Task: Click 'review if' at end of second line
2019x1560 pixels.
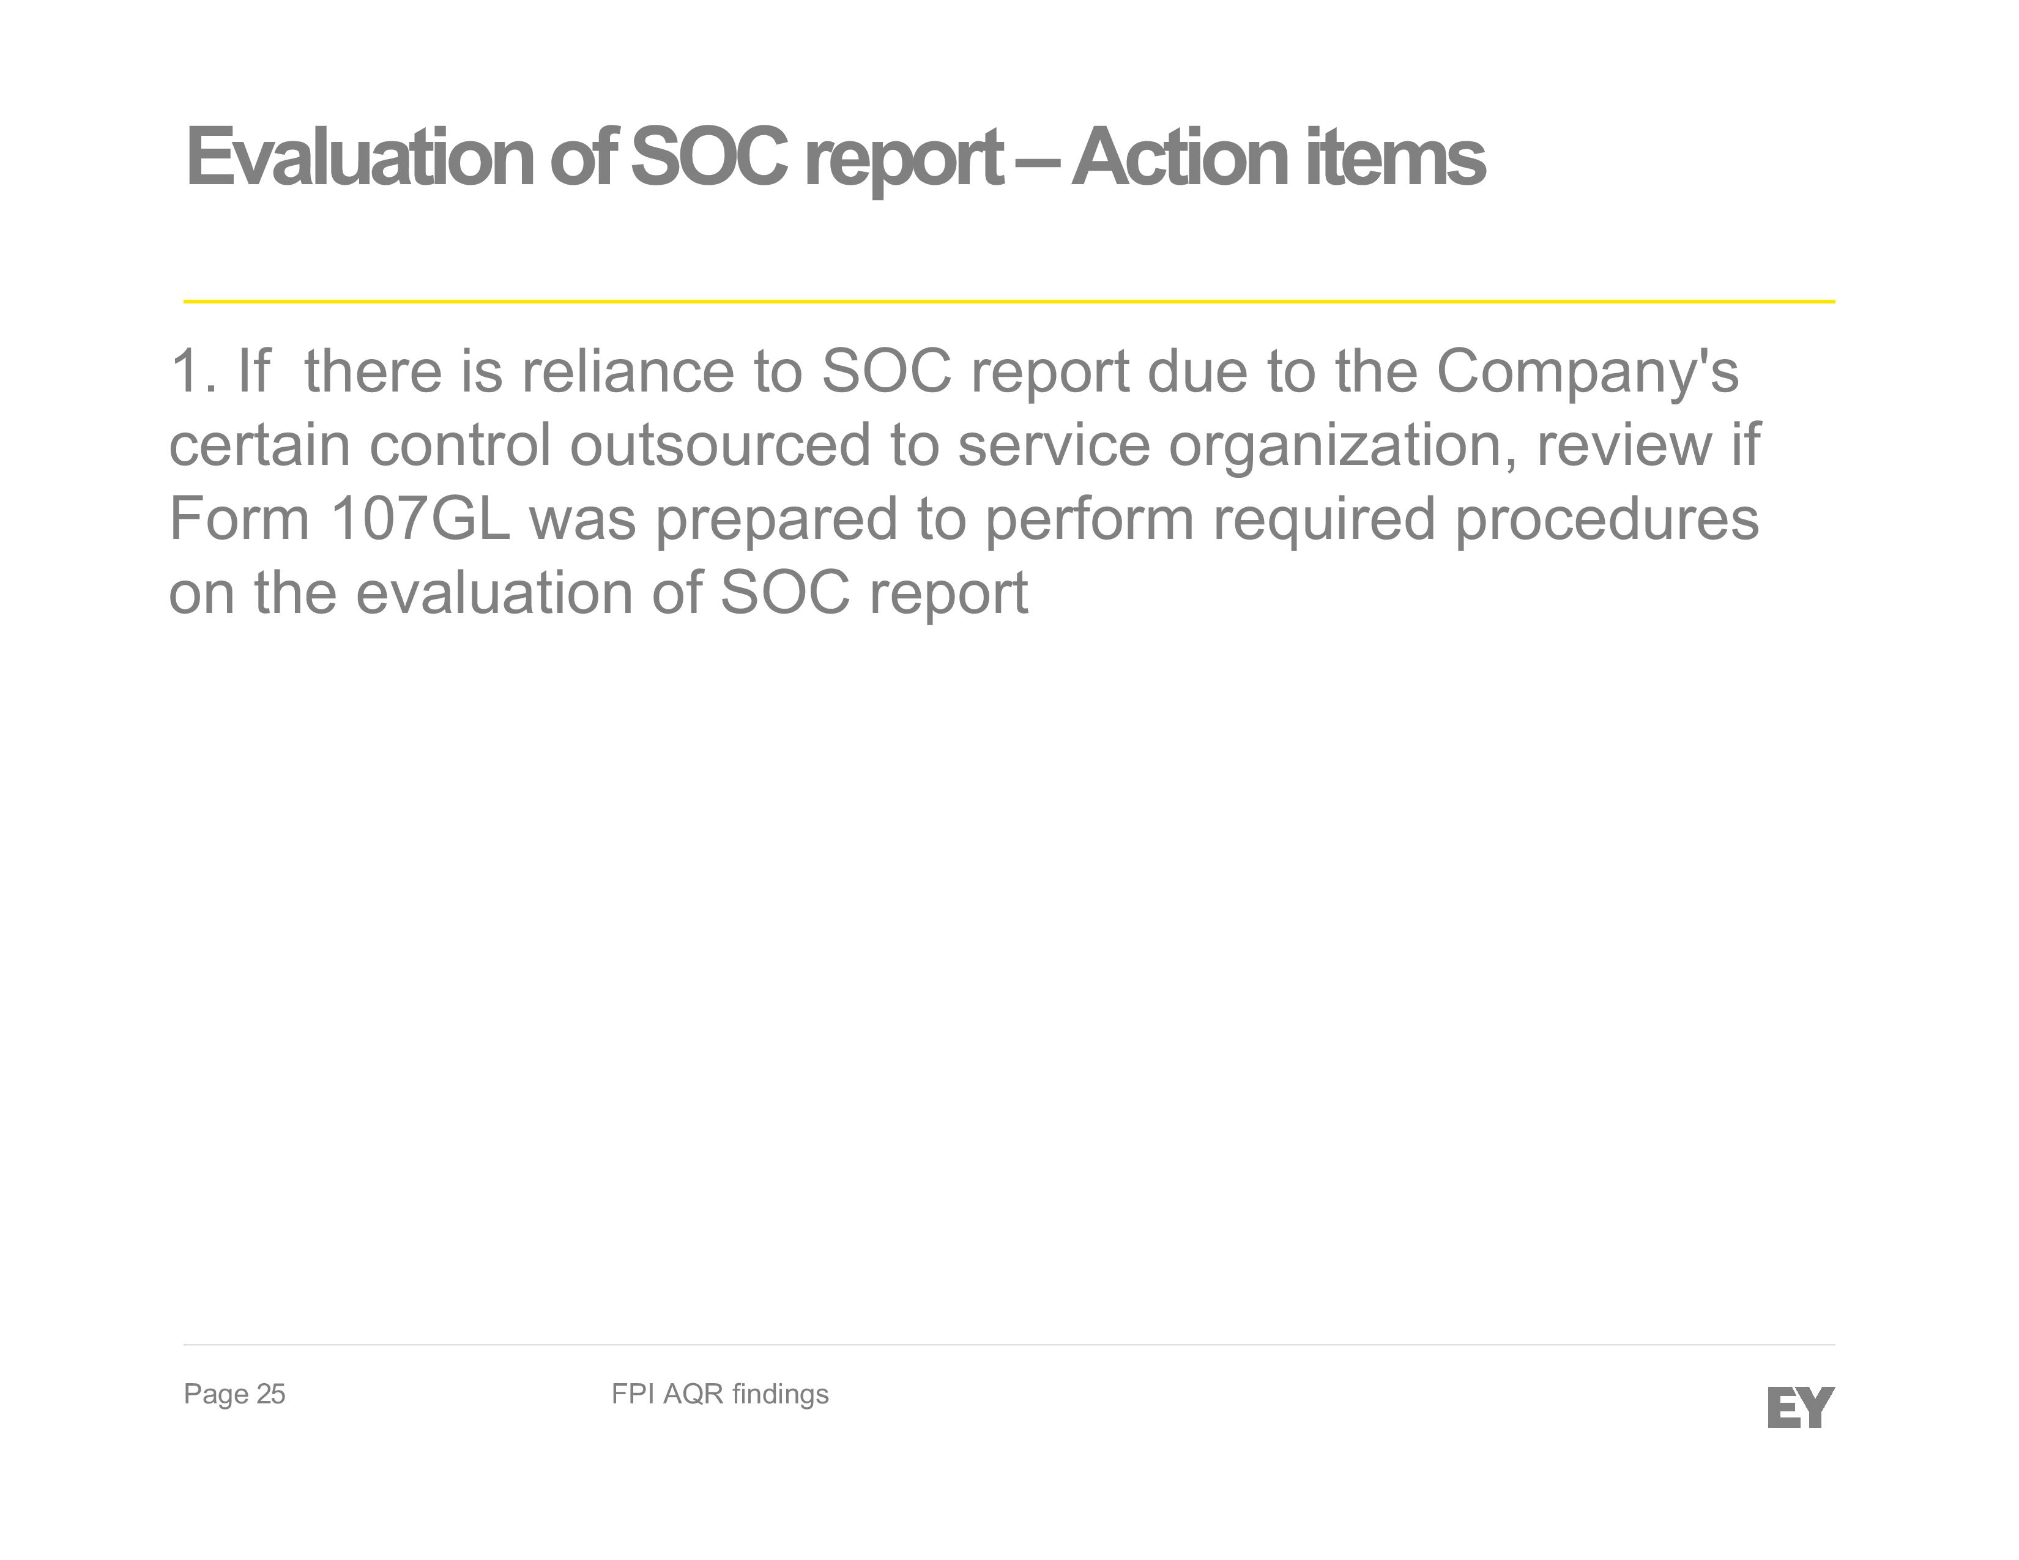Action: 1648,445
